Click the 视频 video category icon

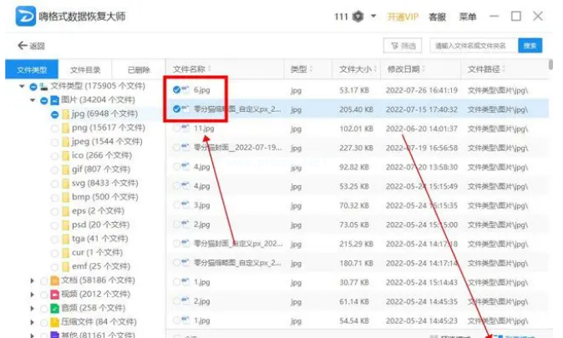(x=54, y=295)
